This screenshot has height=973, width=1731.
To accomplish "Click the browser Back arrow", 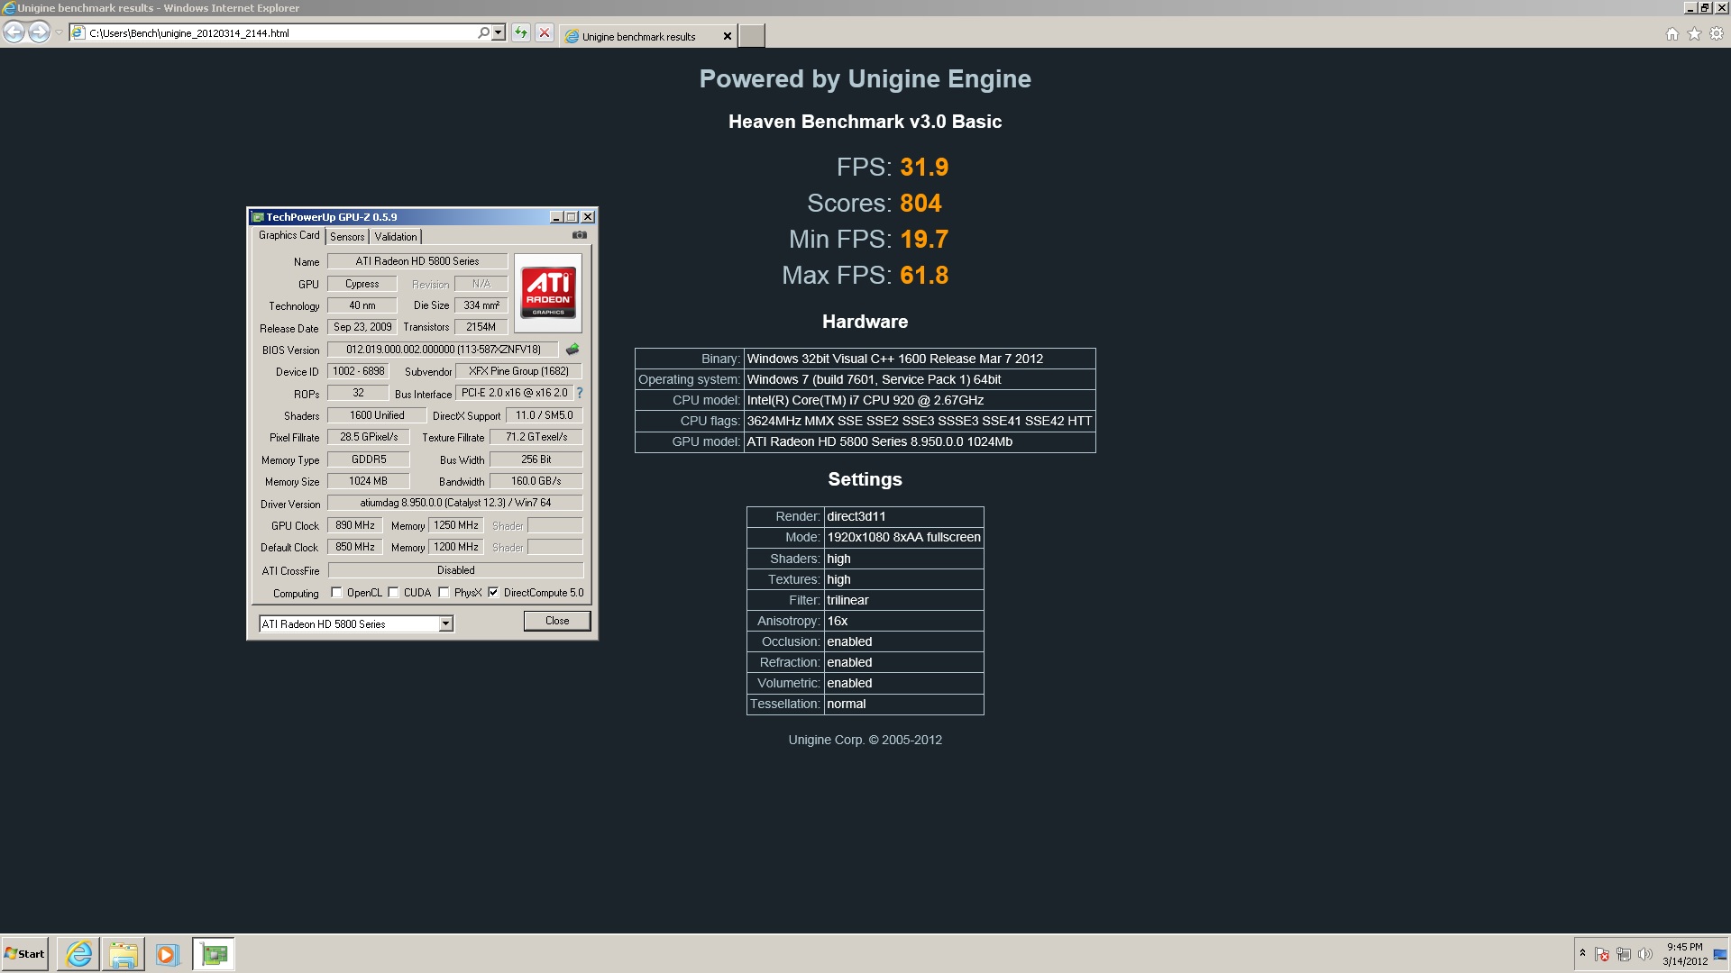I will pos(14,32).
